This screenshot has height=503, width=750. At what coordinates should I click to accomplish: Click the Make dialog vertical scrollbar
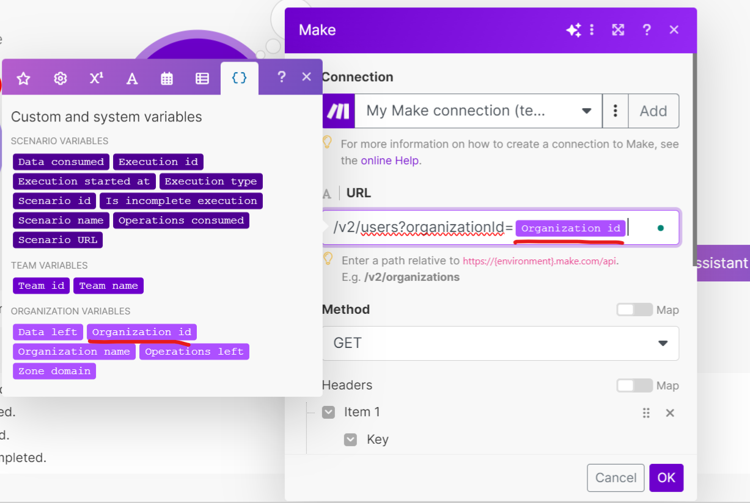pyautogui.click(x=694, y=159)
